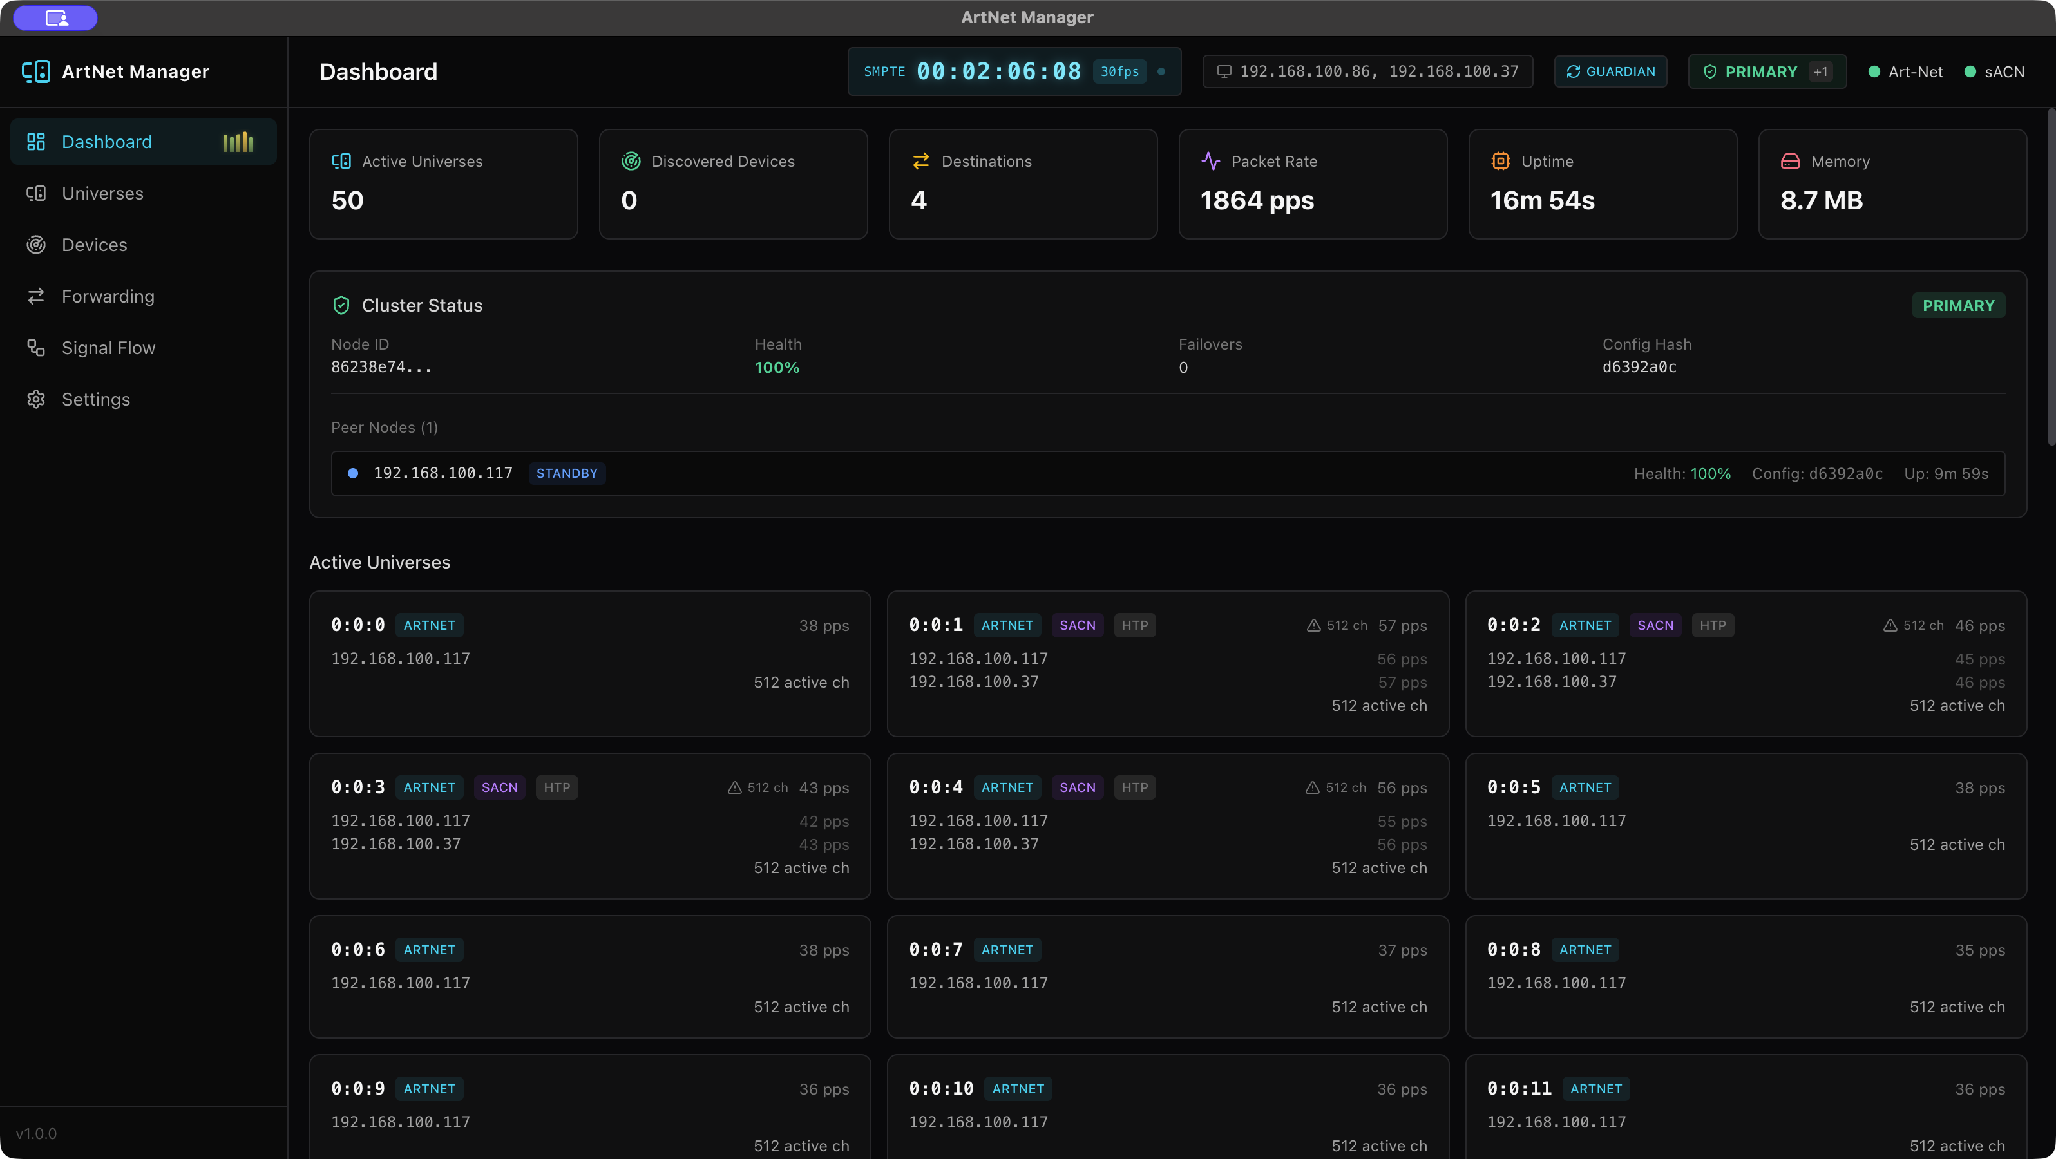Click the PRIMARY badge in Cluster Status

[x=1958, y=305]
